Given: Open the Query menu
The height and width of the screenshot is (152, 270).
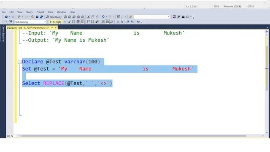Looking at the screenshot, I should pyautogui.click(x=29, y=12).
